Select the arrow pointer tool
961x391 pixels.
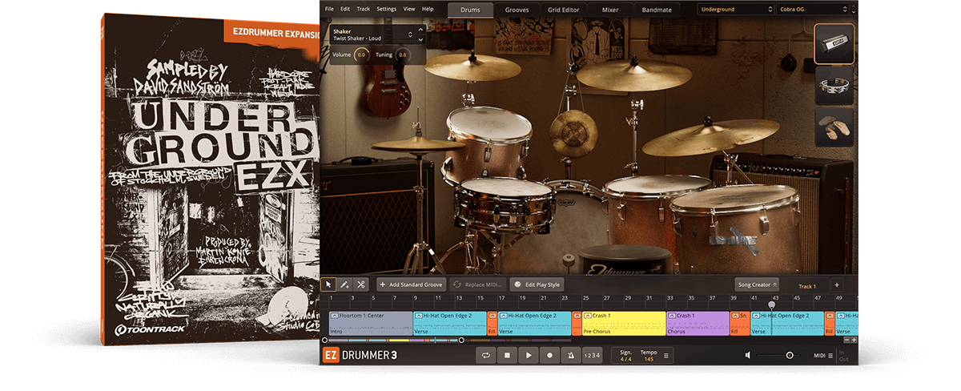tap(328, 284)
